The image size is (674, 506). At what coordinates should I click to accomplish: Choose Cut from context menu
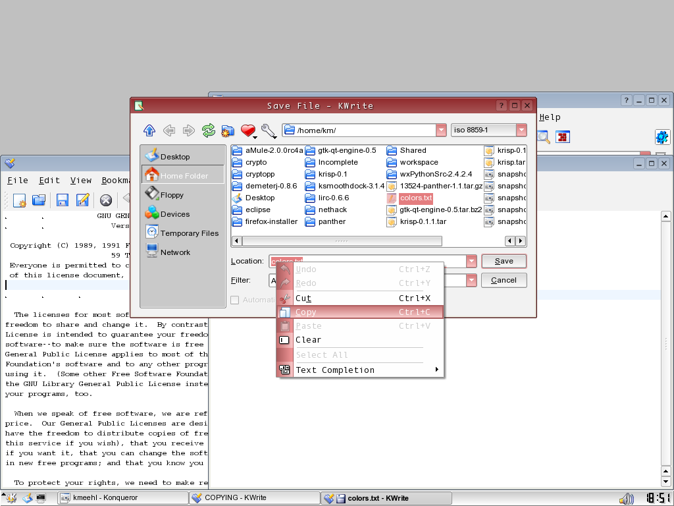(360, 298)
